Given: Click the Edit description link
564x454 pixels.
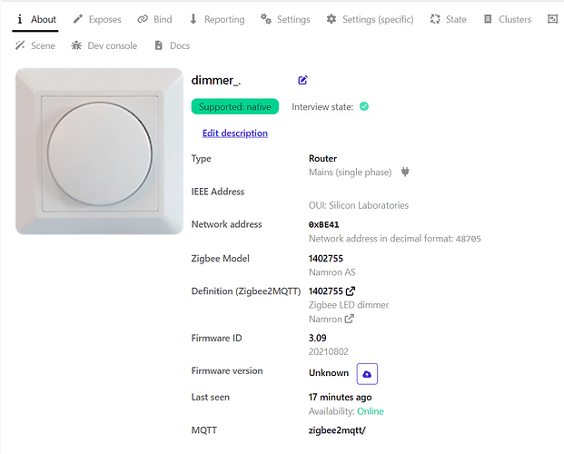Looking at the screenshot, I should coord(235,133).
